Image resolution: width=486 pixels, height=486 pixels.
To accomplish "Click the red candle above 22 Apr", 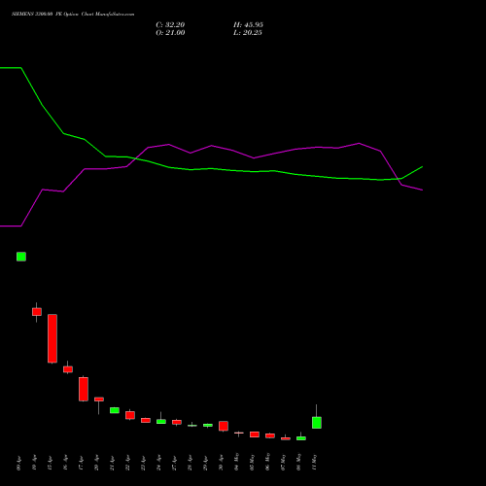I will pos(130,415).
